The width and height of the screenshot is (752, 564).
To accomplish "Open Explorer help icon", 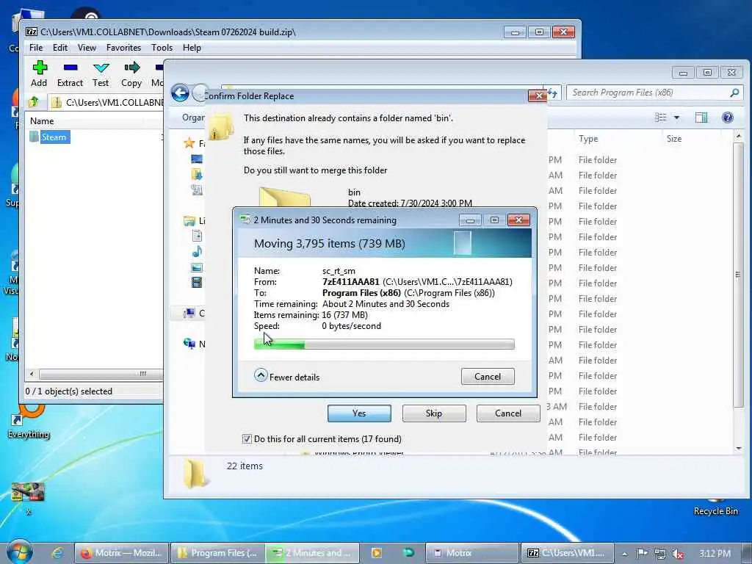I will point(728,117).
